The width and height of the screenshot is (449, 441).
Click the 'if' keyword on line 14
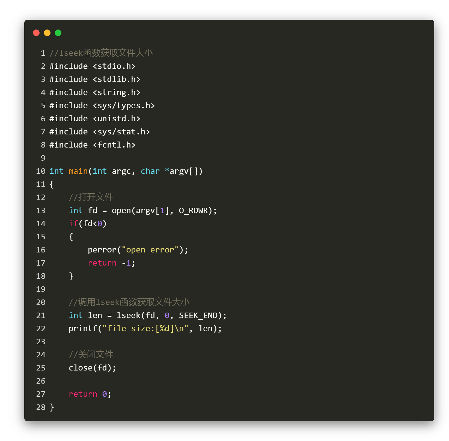pos(73,224)
